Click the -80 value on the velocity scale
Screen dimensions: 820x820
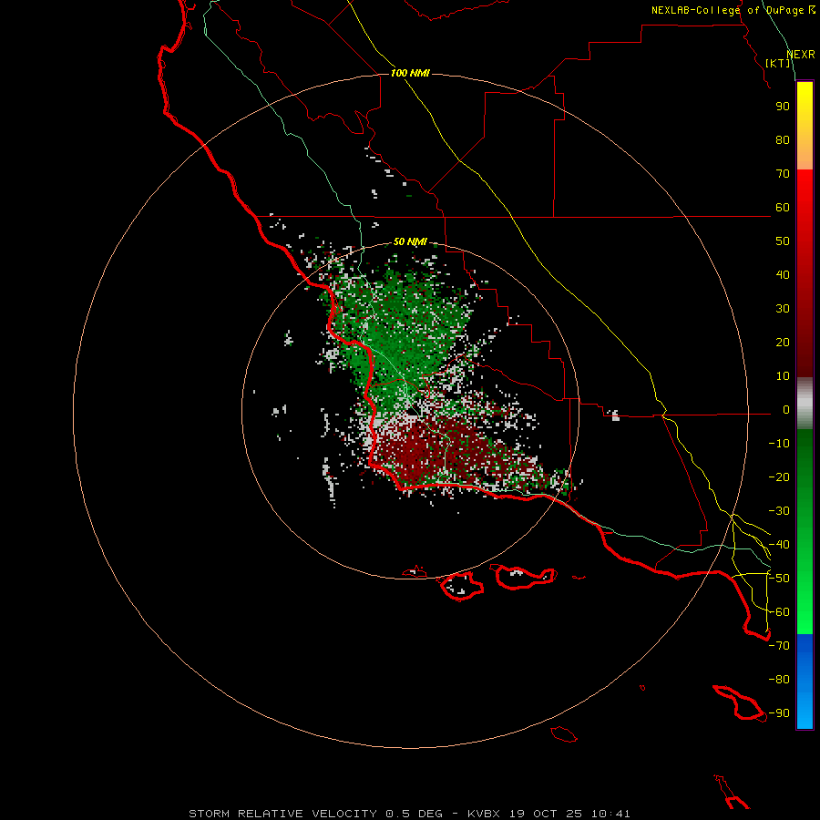tap(779, 680)
